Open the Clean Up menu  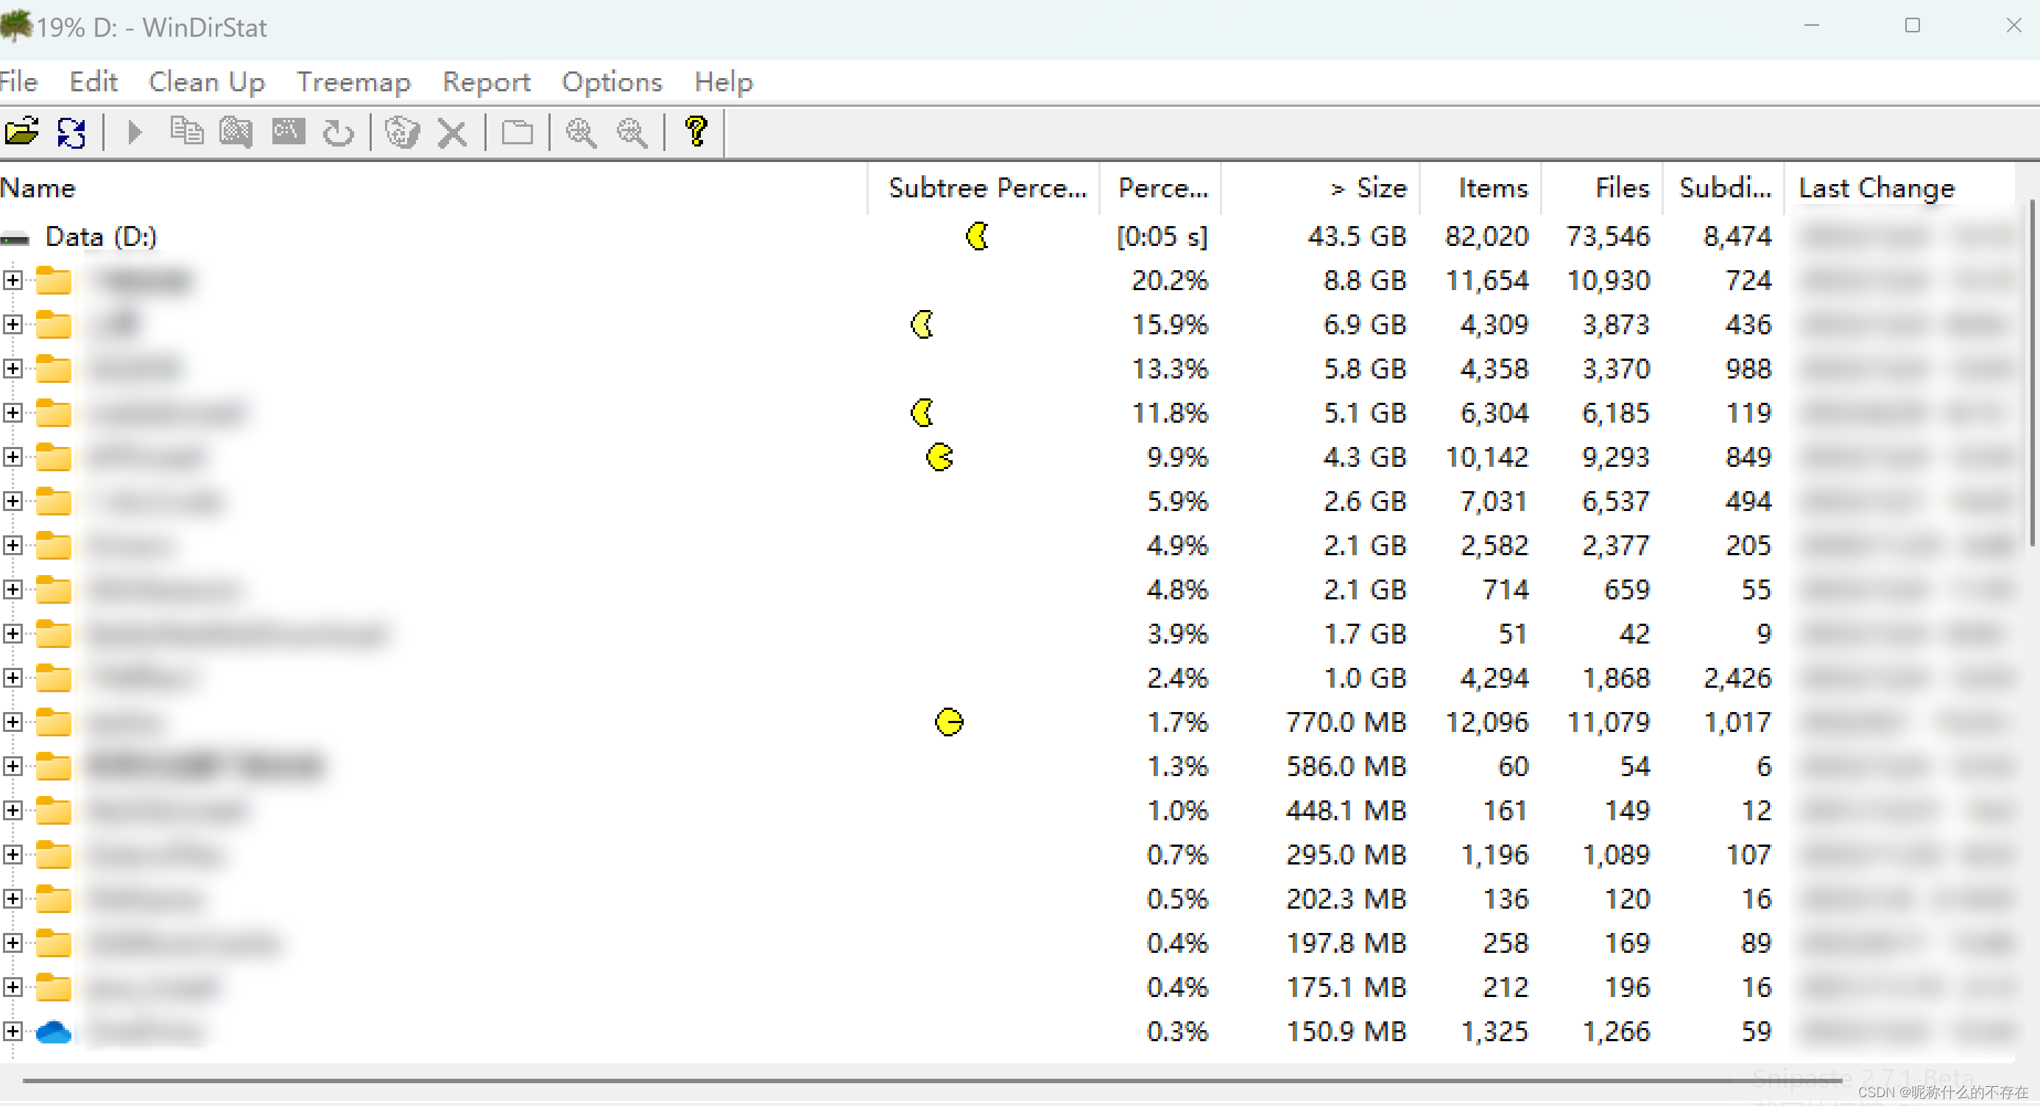[207, 82]
